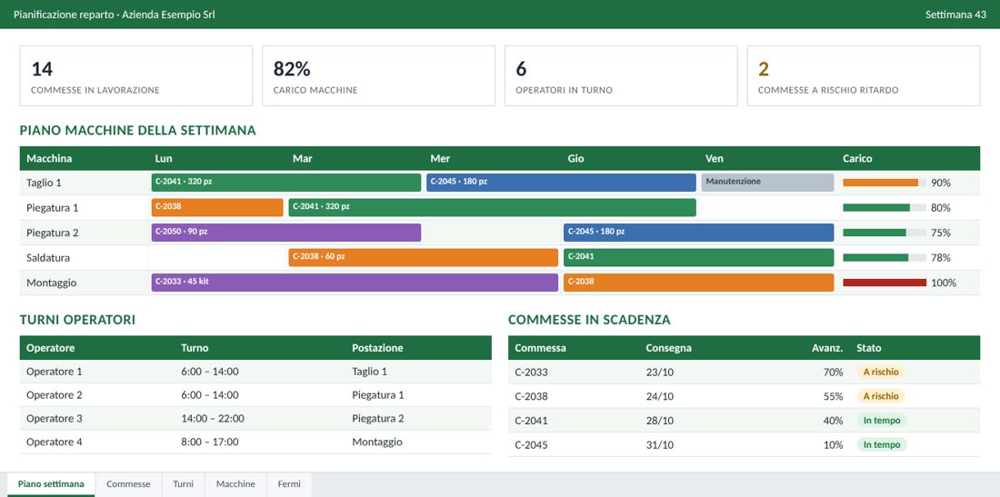Click Montaggio load bar at 100%
Screen dimensions: 1000x497
(x=885, y=283)
